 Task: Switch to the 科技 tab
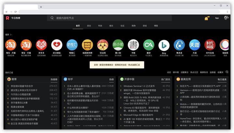point(100,26)
